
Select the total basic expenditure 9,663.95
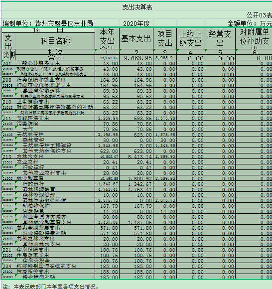point(138,58)
